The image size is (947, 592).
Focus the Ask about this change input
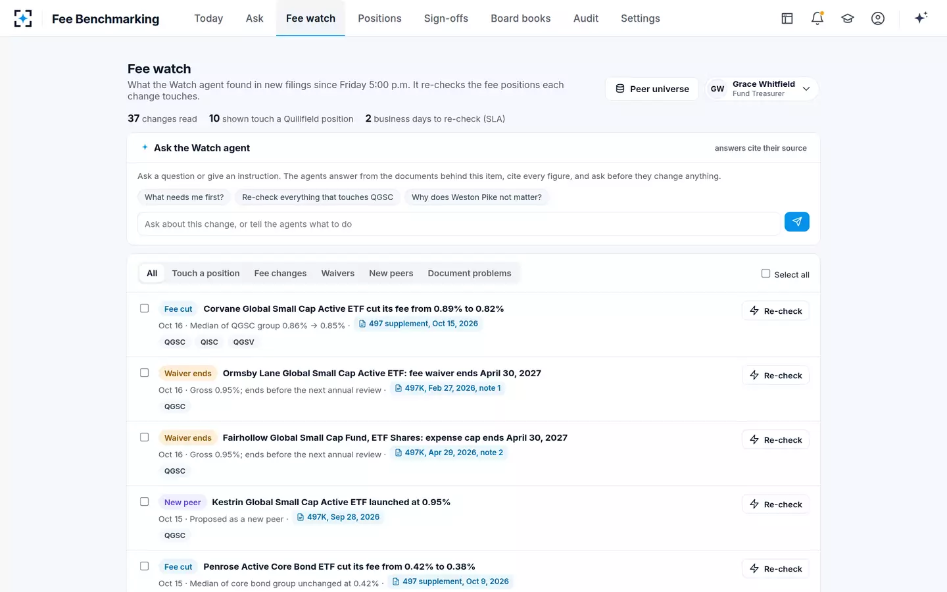click(458, 224)
